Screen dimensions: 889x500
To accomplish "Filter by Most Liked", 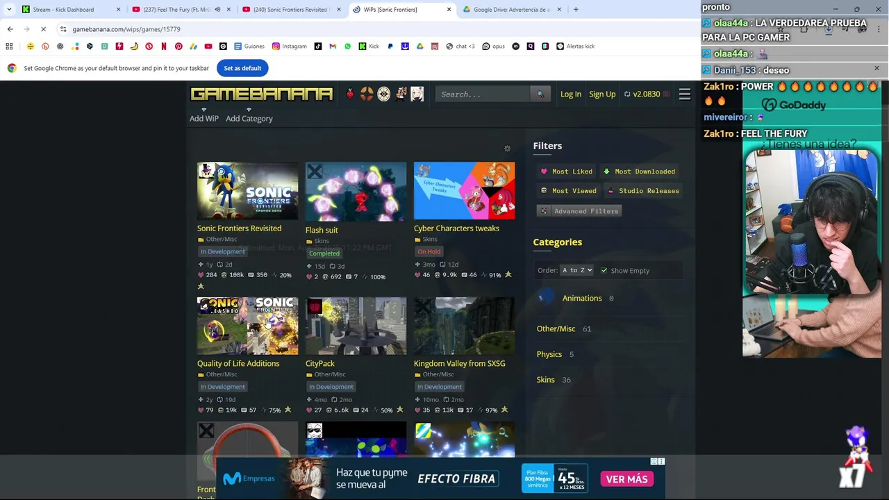I will [x=566, y=172].
